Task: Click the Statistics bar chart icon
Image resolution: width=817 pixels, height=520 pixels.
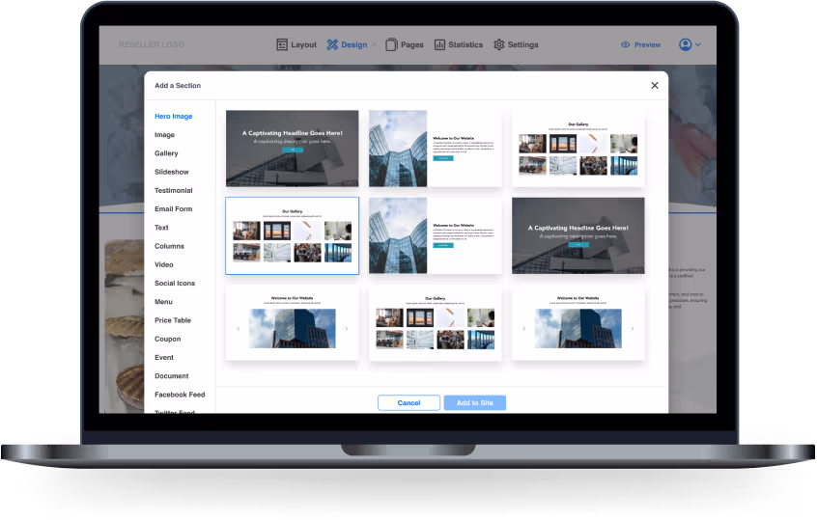Action: (x=439, y=44)
